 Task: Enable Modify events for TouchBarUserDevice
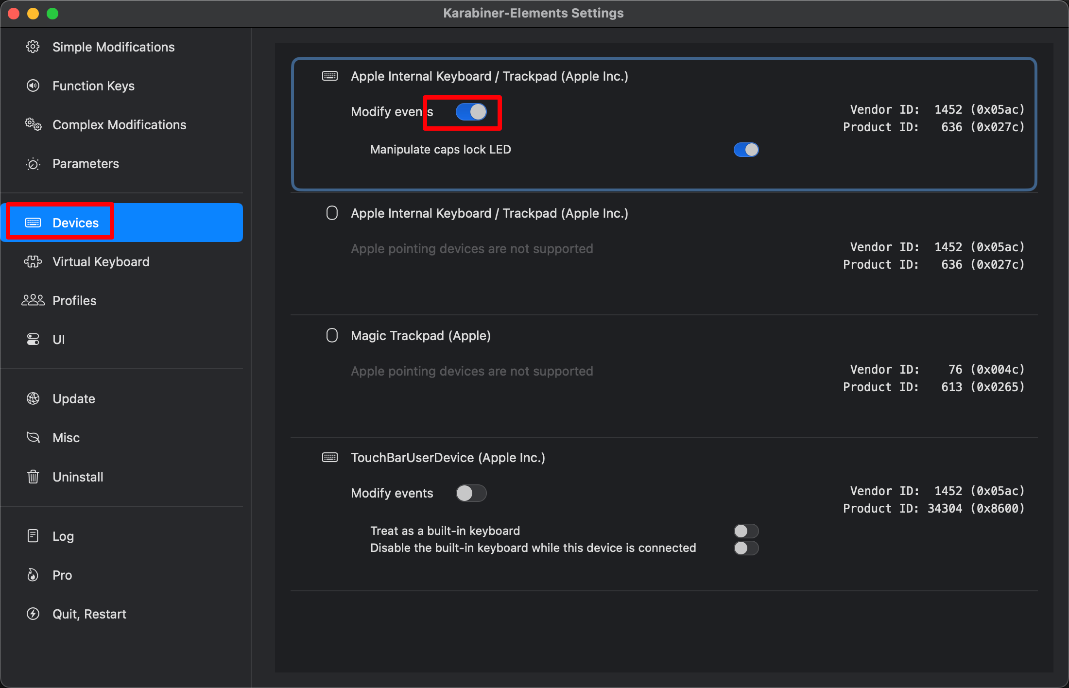point(471,493)
